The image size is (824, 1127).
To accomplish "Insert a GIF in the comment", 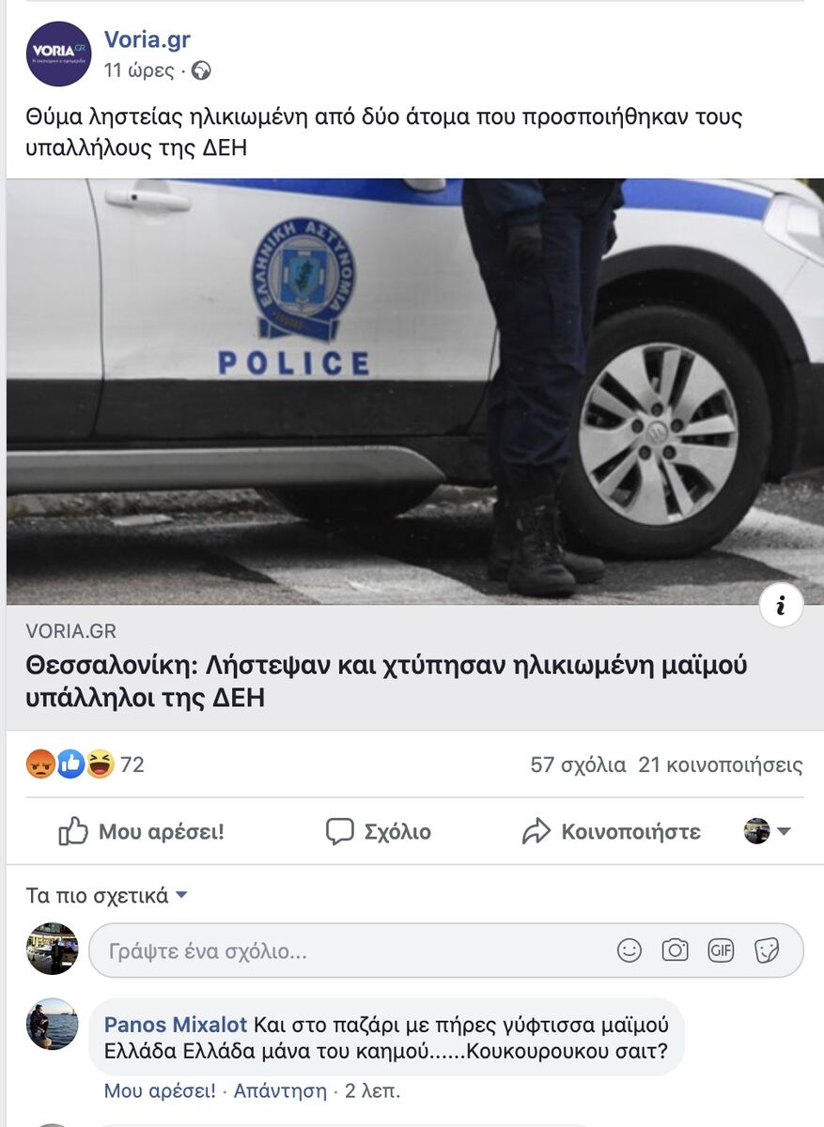I will point(721,950).
